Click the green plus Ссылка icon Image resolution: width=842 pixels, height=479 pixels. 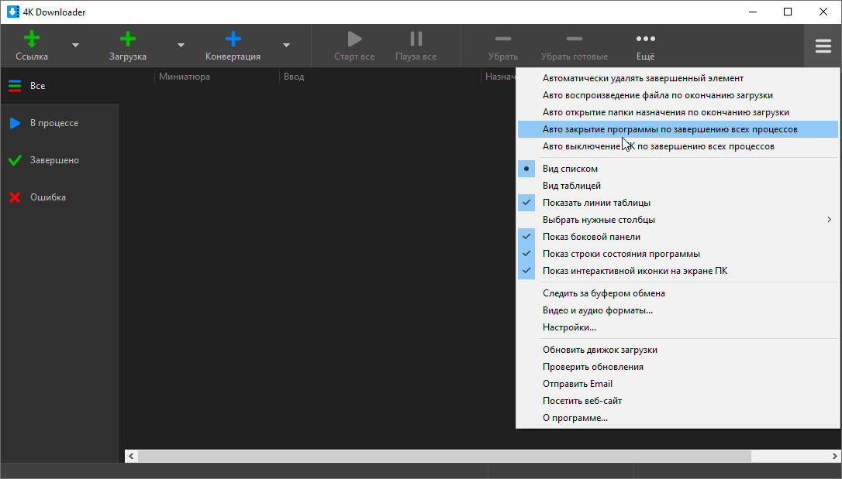[x=32, y=39]
